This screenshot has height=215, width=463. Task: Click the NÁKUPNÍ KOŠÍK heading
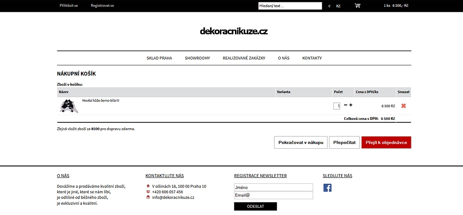point(77,74)
